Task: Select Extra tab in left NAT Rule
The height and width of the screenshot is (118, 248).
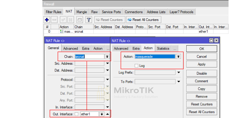Action: point(86,48)
